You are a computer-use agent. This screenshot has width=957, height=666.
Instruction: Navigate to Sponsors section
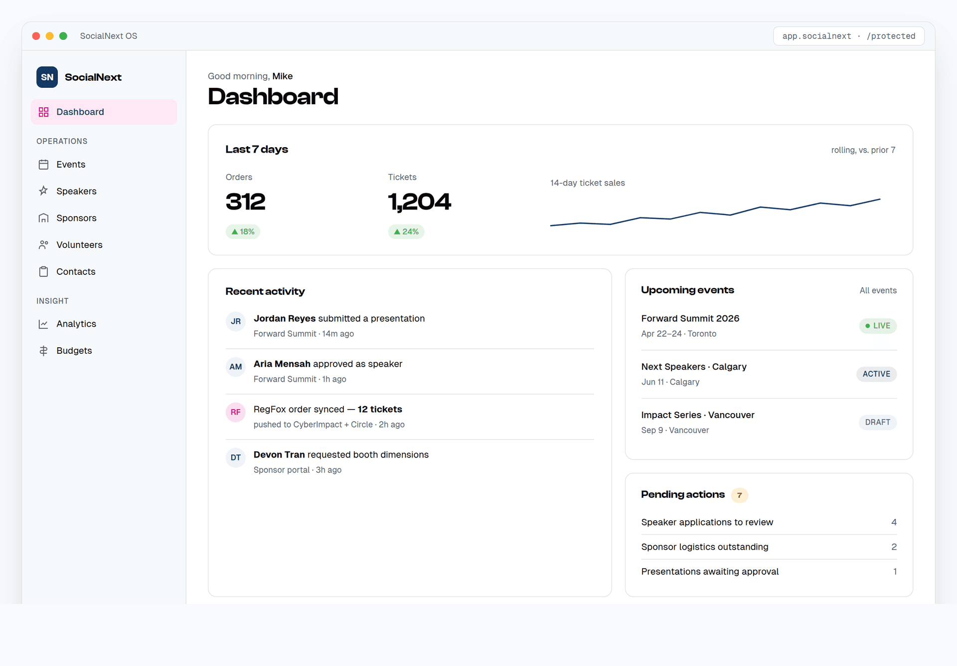(104, 218)
